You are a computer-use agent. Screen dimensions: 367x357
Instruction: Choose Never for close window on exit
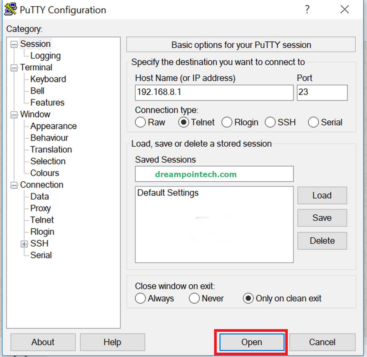(x=195, y=298)
